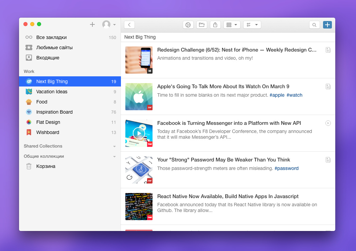Select the infinity icon for Все закладки
Image resolution: width=356 pixels, height=251 pixels.
[x=29, y=37]
